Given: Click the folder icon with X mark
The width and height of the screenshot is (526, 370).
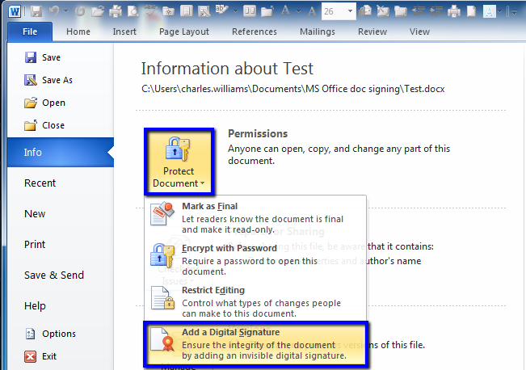Looking at the screenshot, I should click(x=383, y=12).
